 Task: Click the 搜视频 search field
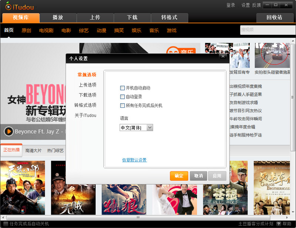pos(268,30)
